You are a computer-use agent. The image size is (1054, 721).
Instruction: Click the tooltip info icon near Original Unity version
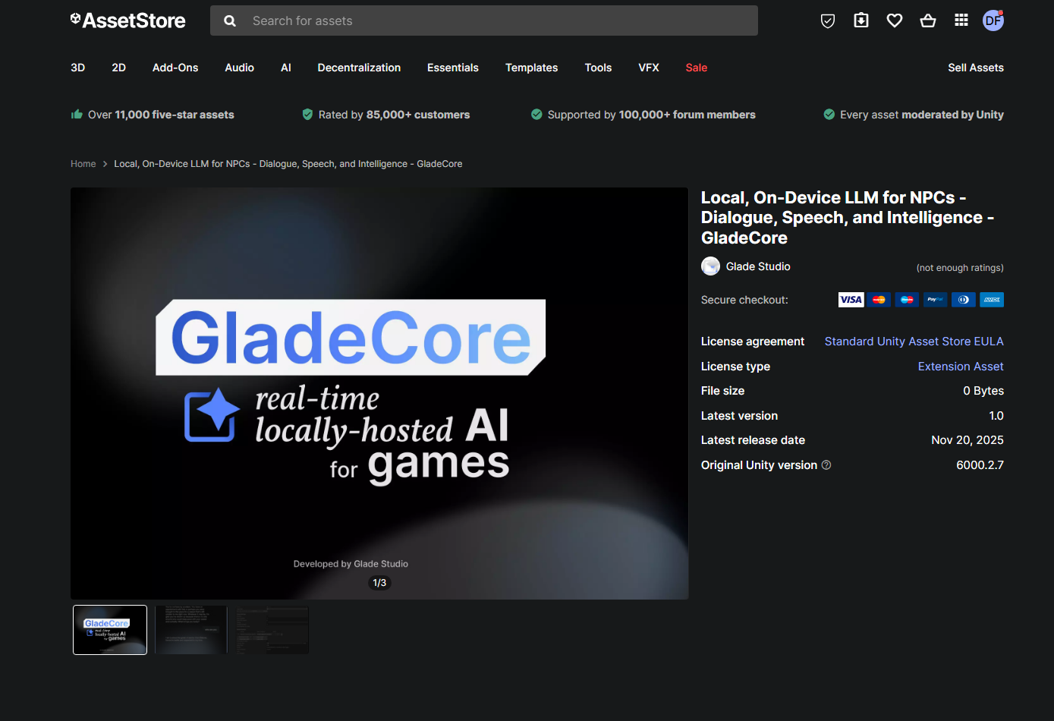(826, 464)
